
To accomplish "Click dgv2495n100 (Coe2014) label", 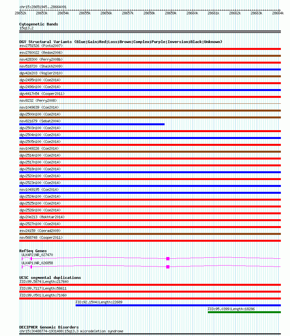I will (x=40, y=80).
